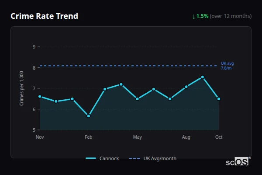Click the green '1.5%' change value
The height and width of the screenshot is (175, 262).
202,16
